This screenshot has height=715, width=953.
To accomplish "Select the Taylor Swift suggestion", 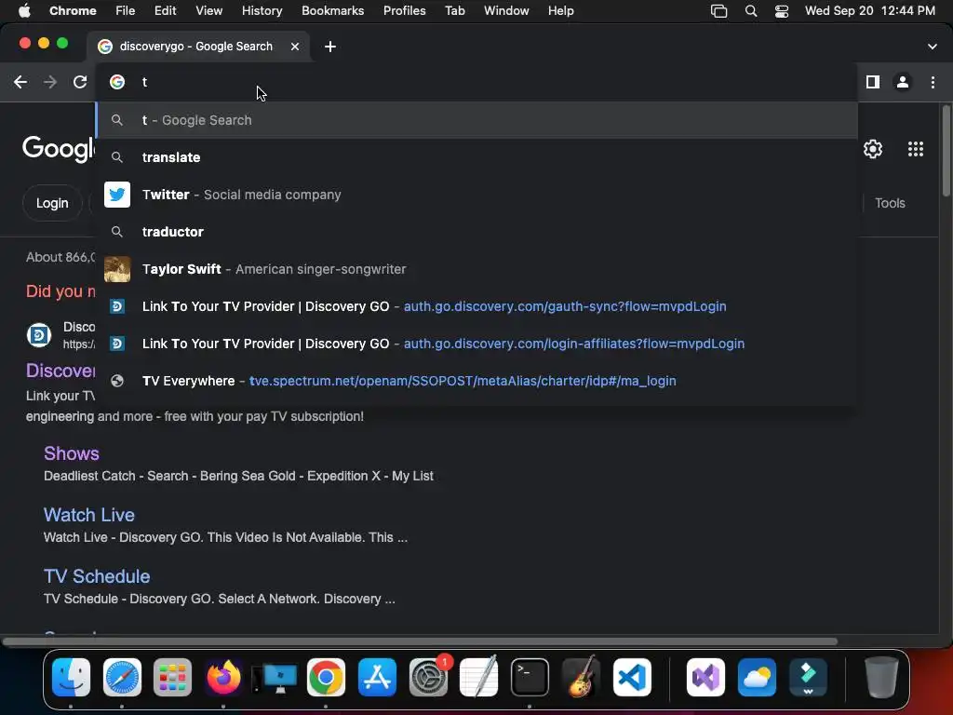I will (477, 269).
